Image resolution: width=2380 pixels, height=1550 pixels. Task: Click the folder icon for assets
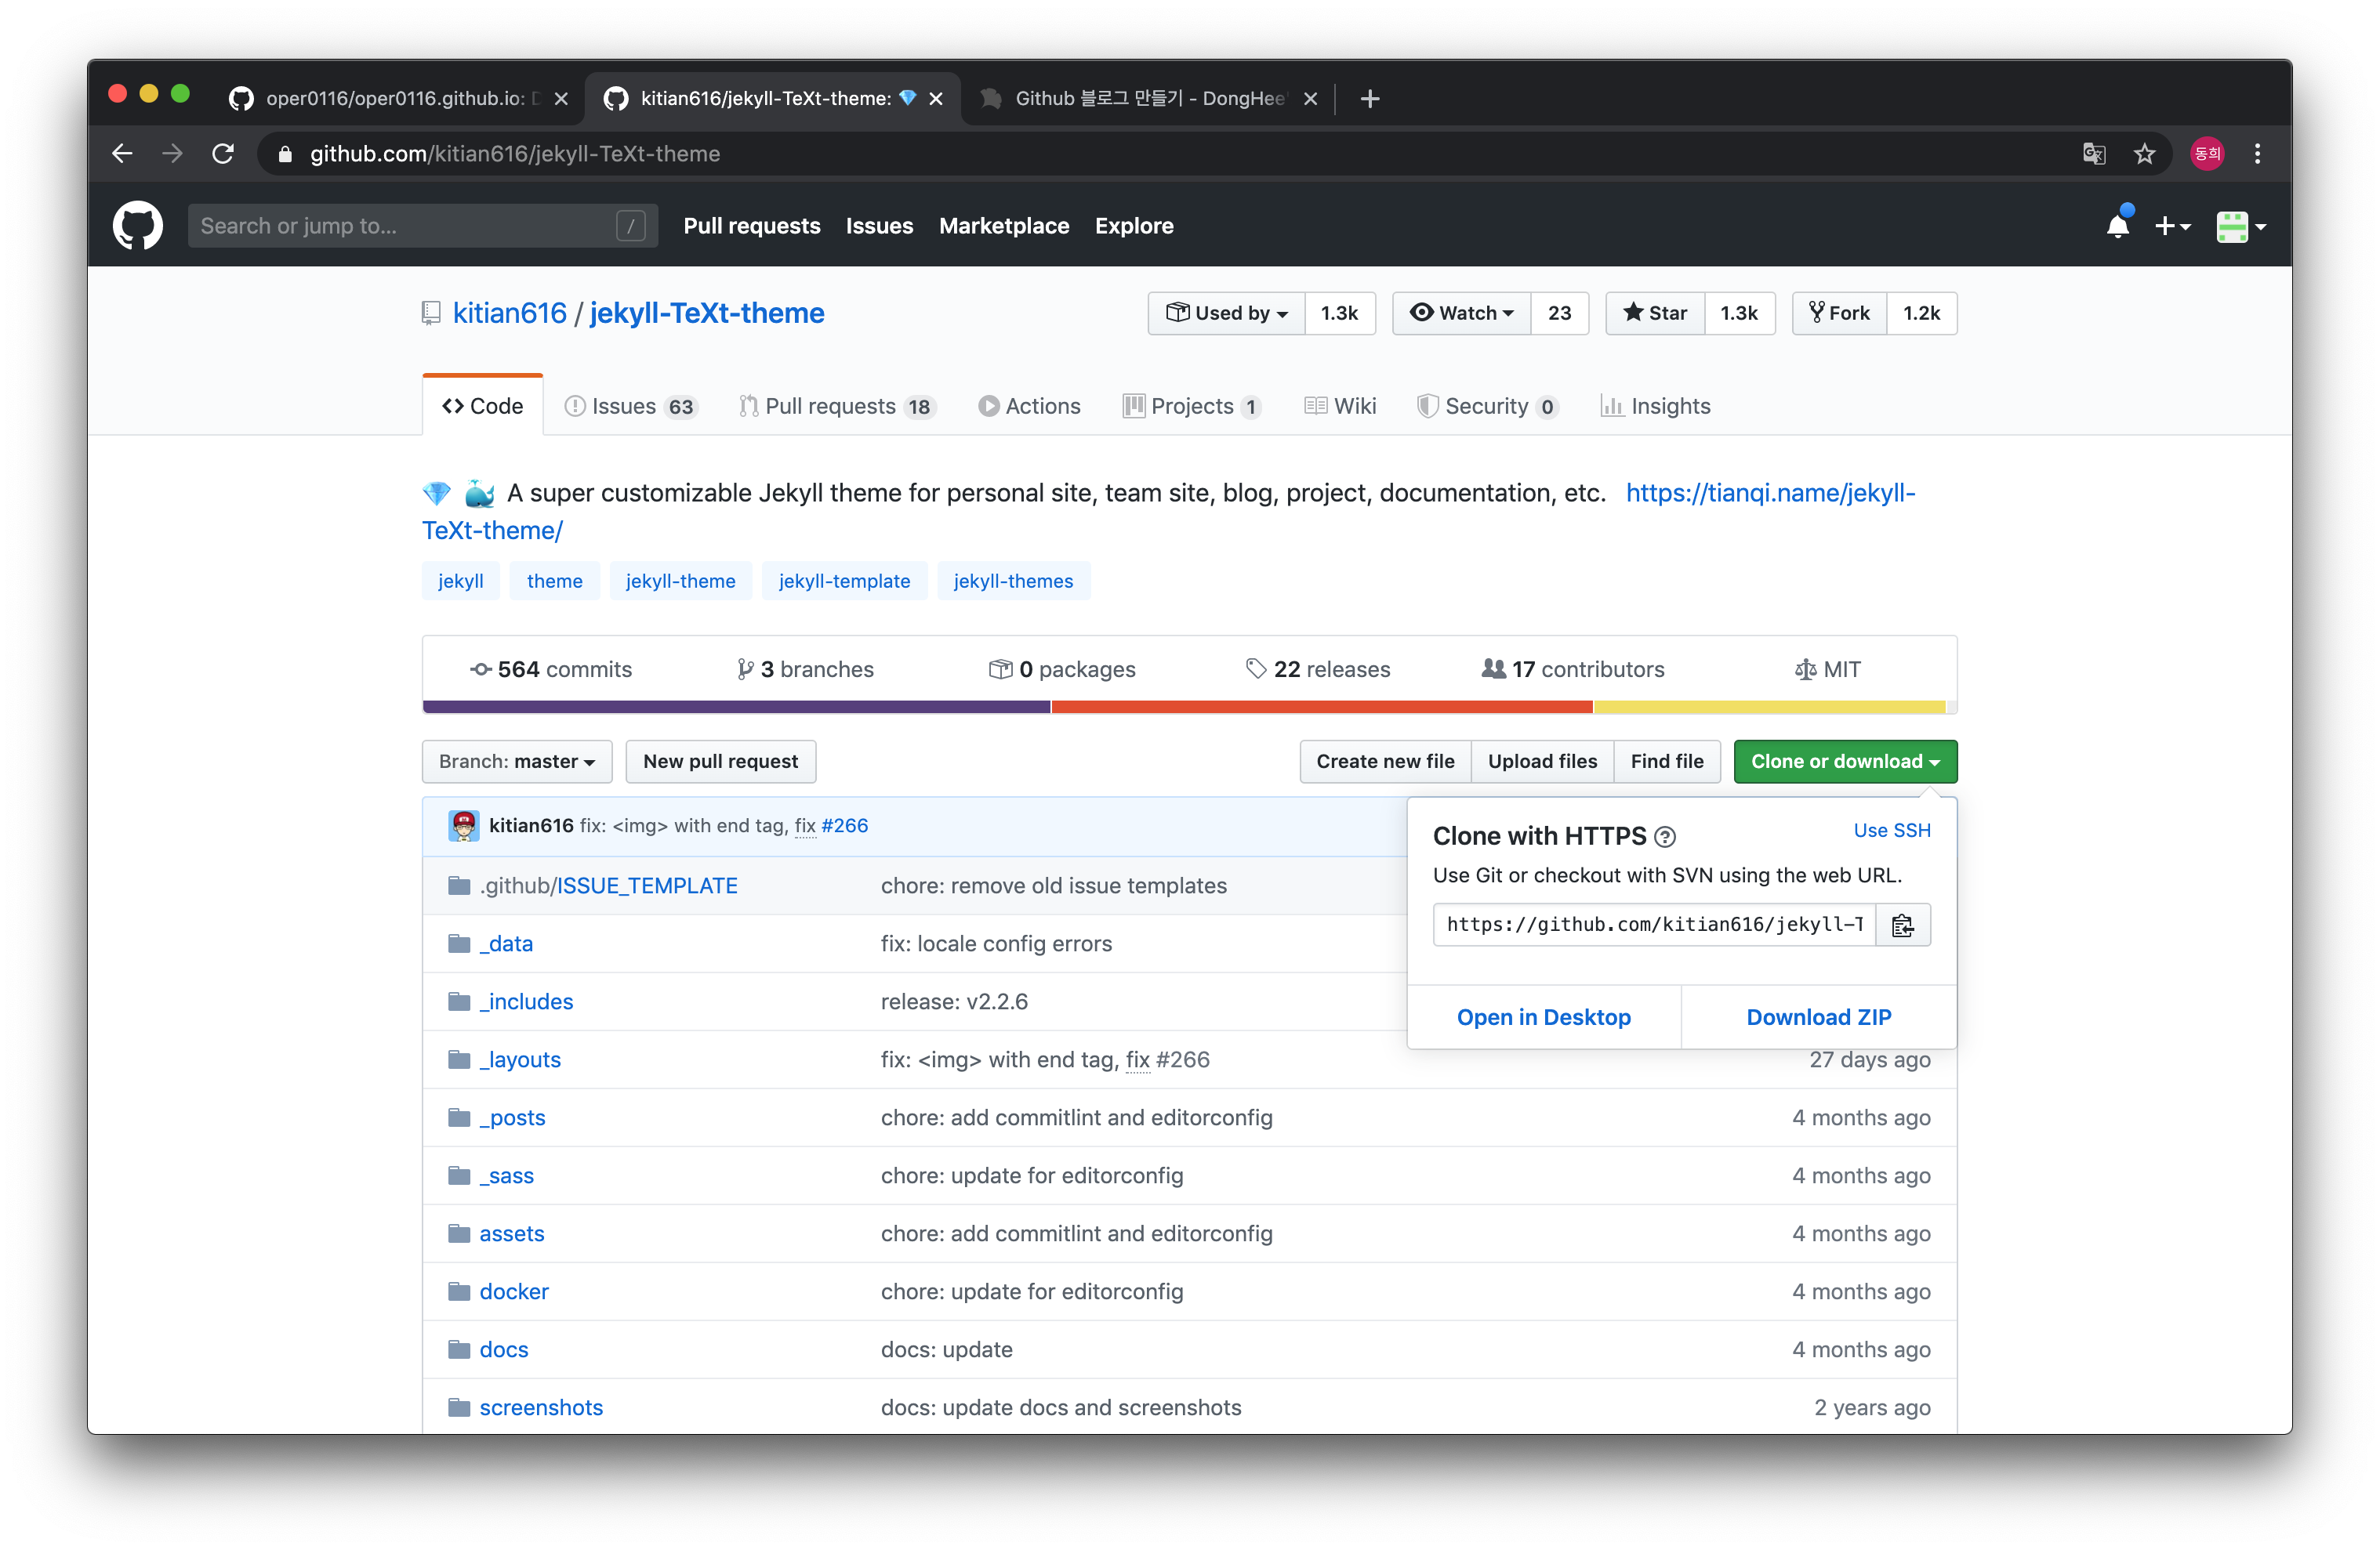(459, 1234)
